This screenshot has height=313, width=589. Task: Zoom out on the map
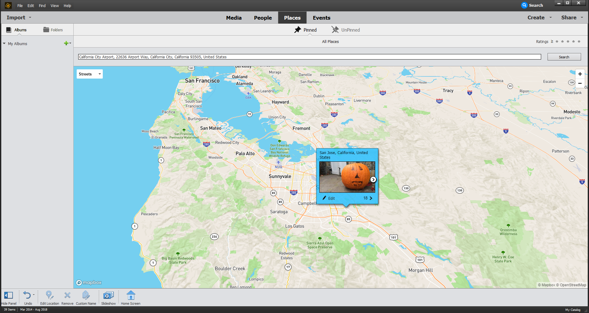click(x=580, y=83)
